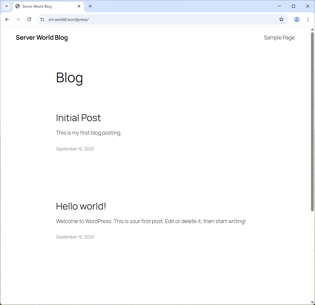
Task: Click the srv.world/wordpress/ address bar
Action: click(162, 19)
